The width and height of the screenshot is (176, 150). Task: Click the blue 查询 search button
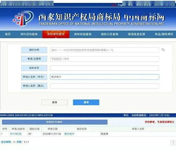[x=86, y=102]
